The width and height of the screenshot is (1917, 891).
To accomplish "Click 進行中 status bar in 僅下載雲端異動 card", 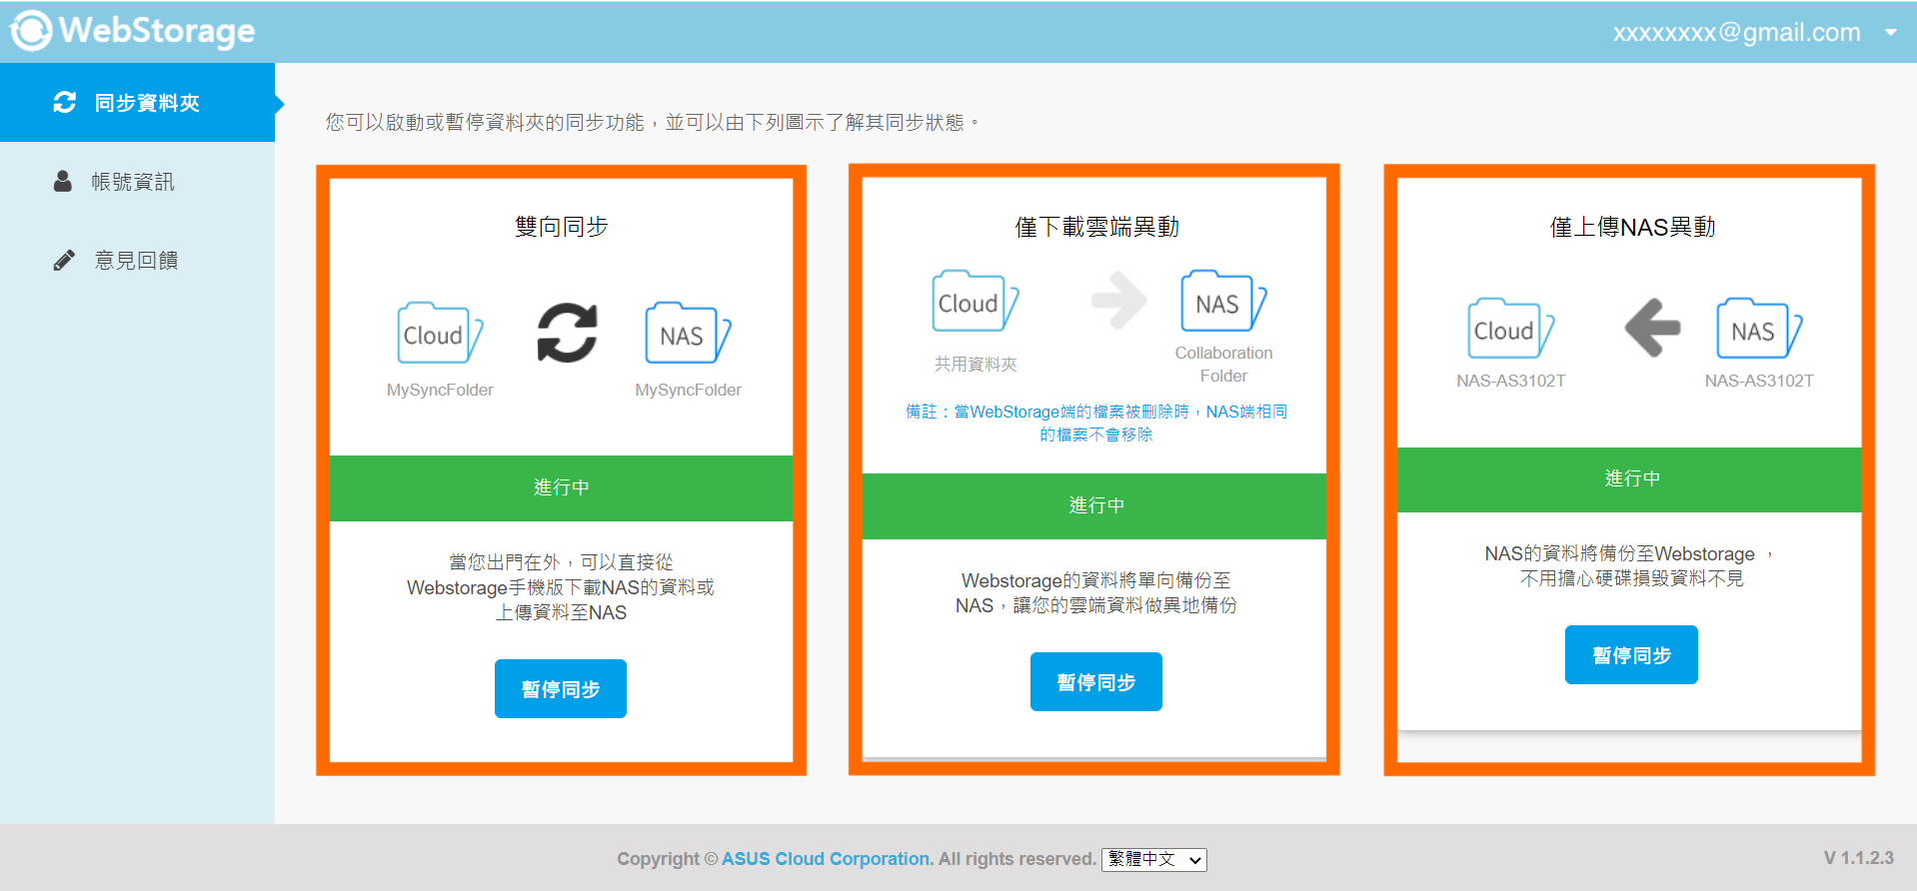I will (x=1095, y=505).
